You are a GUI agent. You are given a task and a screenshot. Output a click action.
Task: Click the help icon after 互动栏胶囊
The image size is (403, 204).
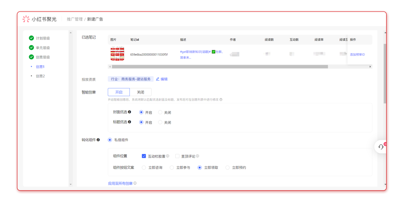tap(168, 156)
